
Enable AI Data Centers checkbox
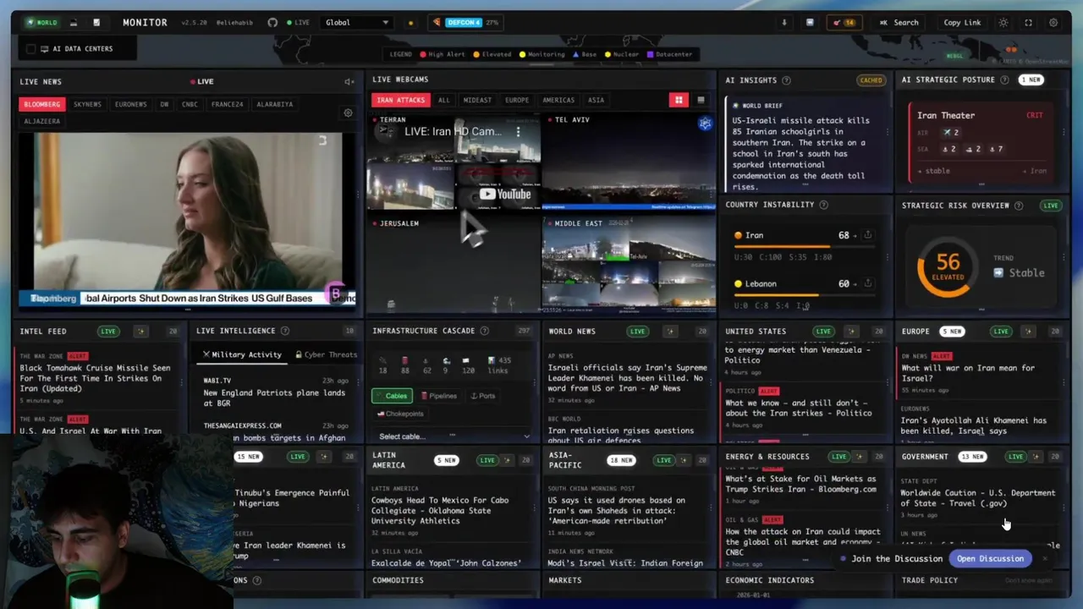click(31, 49)
